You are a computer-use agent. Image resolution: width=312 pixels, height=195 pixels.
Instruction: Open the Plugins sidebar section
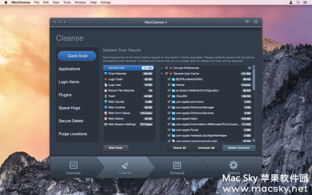point(77,95)
